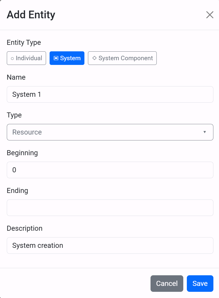Screen dimensions: 219x298
Task: Cancel the Add Entity dialog
Action: (x=167, y=283)
